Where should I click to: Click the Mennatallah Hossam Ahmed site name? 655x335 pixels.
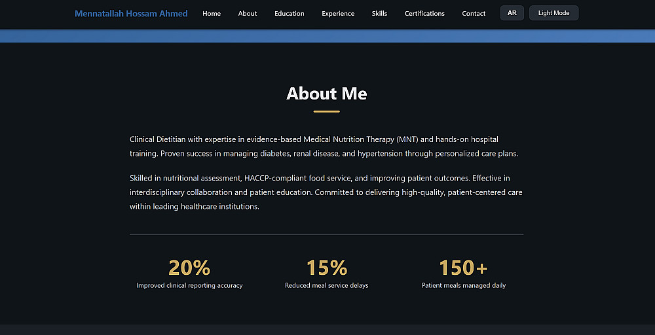[x=131, y=13]
